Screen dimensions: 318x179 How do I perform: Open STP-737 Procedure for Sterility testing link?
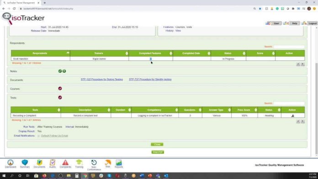click(150, 80)
